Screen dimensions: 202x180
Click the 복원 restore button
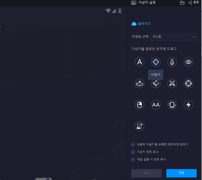[x=146, y=173]
